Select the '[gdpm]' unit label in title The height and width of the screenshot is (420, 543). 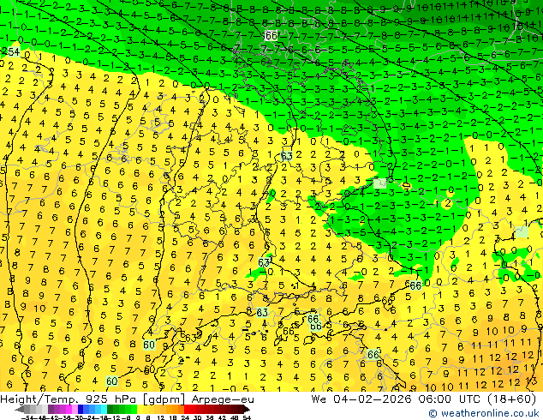pos(164,399)
